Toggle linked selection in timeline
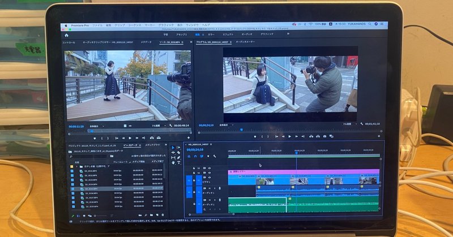Viewport: 453px width, 237px height. (x=202, y=156)
